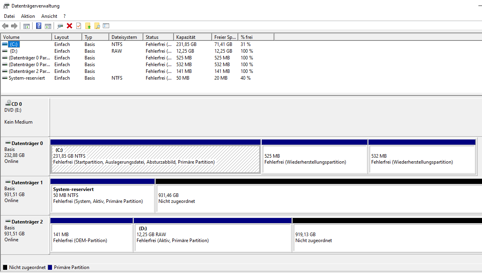
Task: Click the (C:) volume drive icon in list
Action: (5, 44)
